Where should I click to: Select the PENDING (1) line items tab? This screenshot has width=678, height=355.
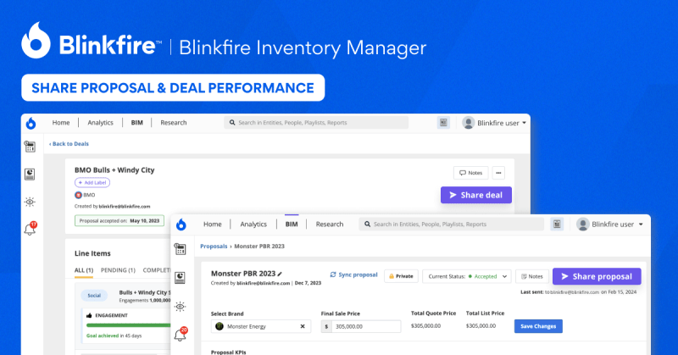[x=118, y=270]
